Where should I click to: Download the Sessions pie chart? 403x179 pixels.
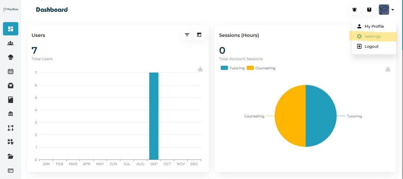[x=388, y=69]
